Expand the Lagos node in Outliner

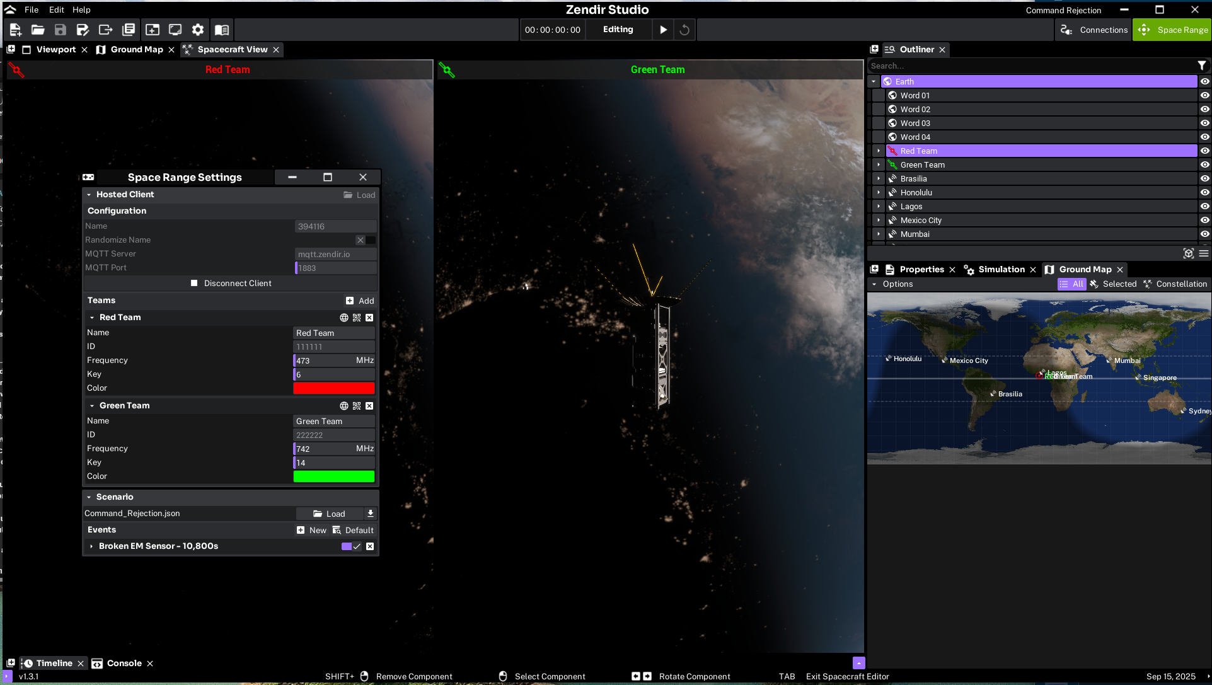[x=879, y=206]
